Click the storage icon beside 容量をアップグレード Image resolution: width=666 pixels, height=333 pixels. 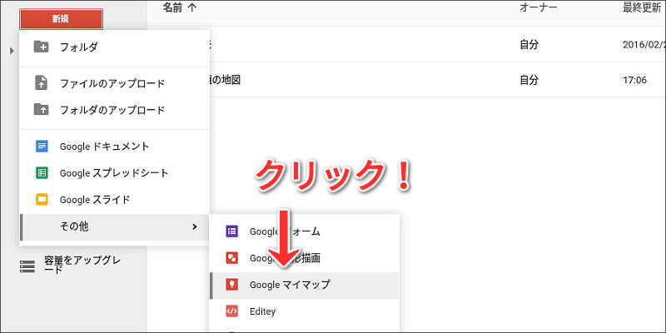pyautogui.click(x=28, y=266)
